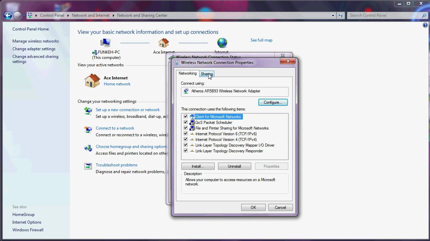The height and width of the screenshot is (241, 430).
Task: Expand the arrow after Control Panel breadcrumb
Action: [x=68, y=15]
